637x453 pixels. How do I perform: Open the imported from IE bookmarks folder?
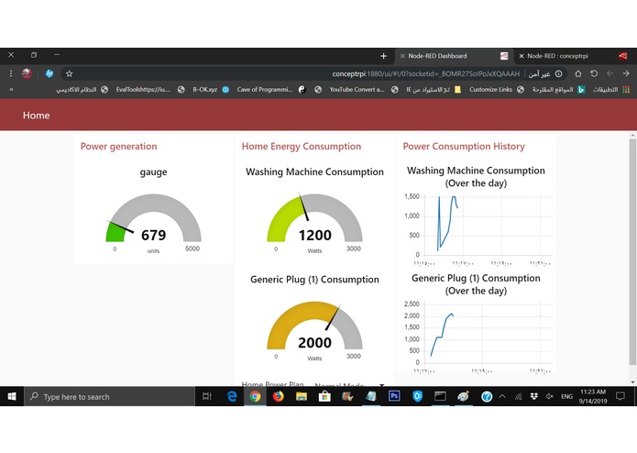(434, 89)
